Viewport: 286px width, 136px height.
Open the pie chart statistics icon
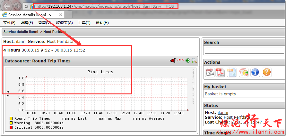coord(244,72)
